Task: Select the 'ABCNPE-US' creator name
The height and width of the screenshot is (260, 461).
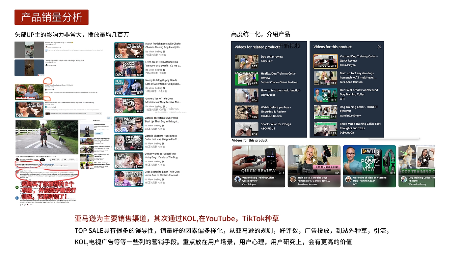Action: (x=268, y=129)
